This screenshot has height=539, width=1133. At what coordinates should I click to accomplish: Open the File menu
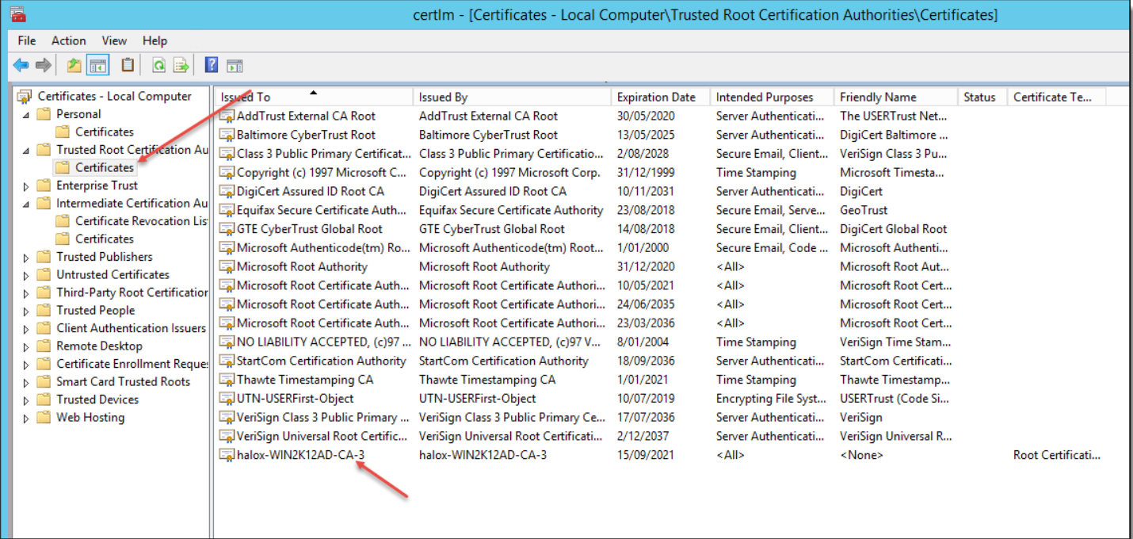pos(27,40)
